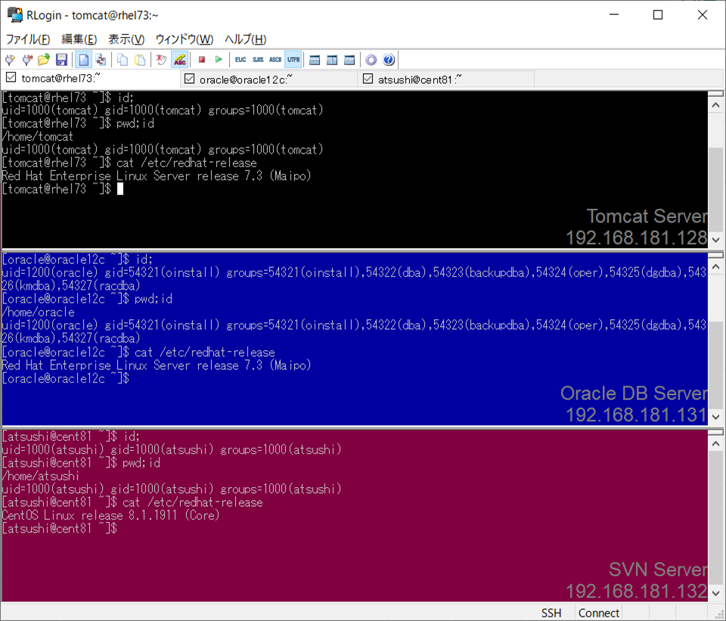
Task: Open the ヘルプ(H) menu
Action: tap(245, 39)
